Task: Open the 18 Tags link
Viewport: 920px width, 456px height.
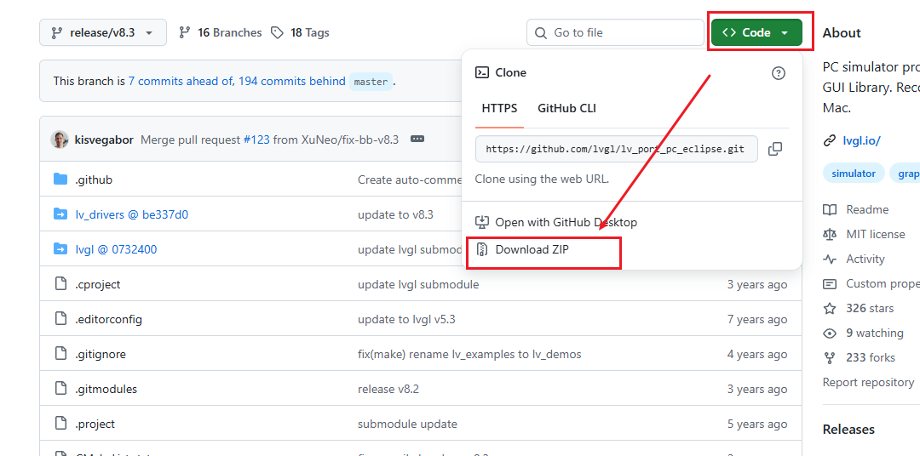Action: coord(300,33)
